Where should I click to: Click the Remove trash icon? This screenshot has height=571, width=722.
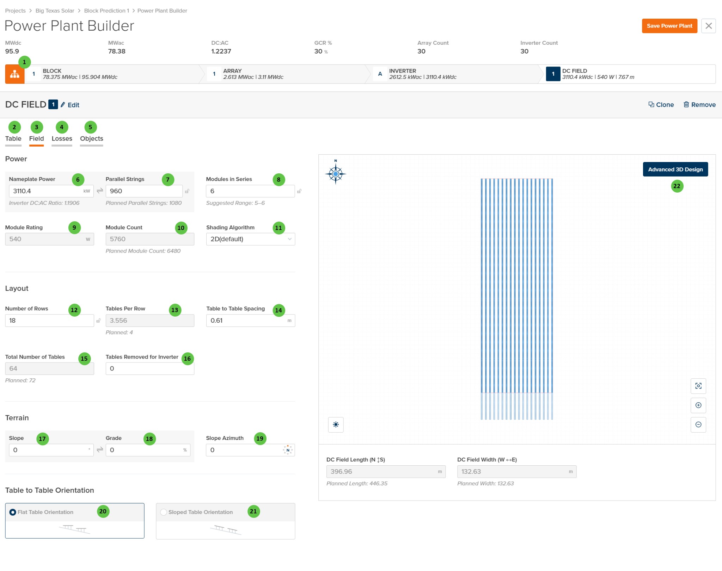(x=686, y=104)
